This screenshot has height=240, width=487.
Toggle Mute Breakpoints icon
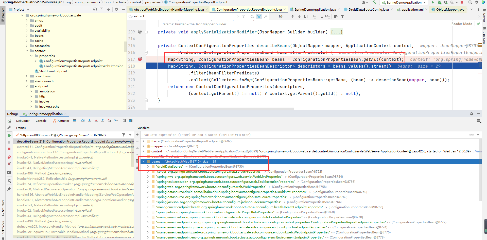tap(9, 164)
